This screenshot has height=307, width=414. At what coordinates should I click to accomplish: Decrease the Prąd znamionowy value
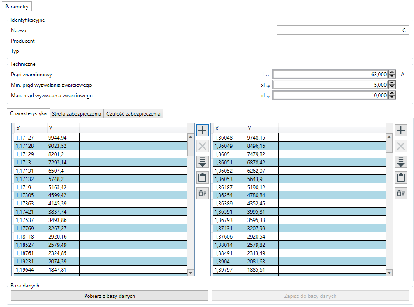pos(392,76)
